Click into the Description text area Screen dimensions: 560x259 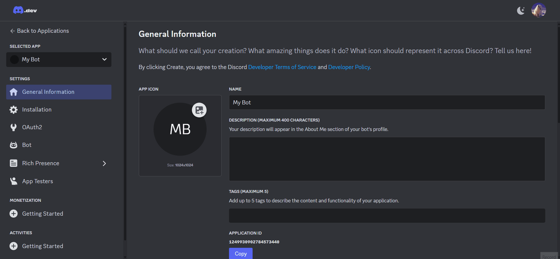click(387, 159)
